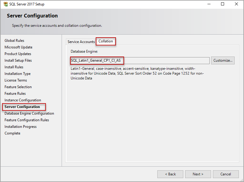
Task: Cancel the SQL Server installation
Action: 226,174
